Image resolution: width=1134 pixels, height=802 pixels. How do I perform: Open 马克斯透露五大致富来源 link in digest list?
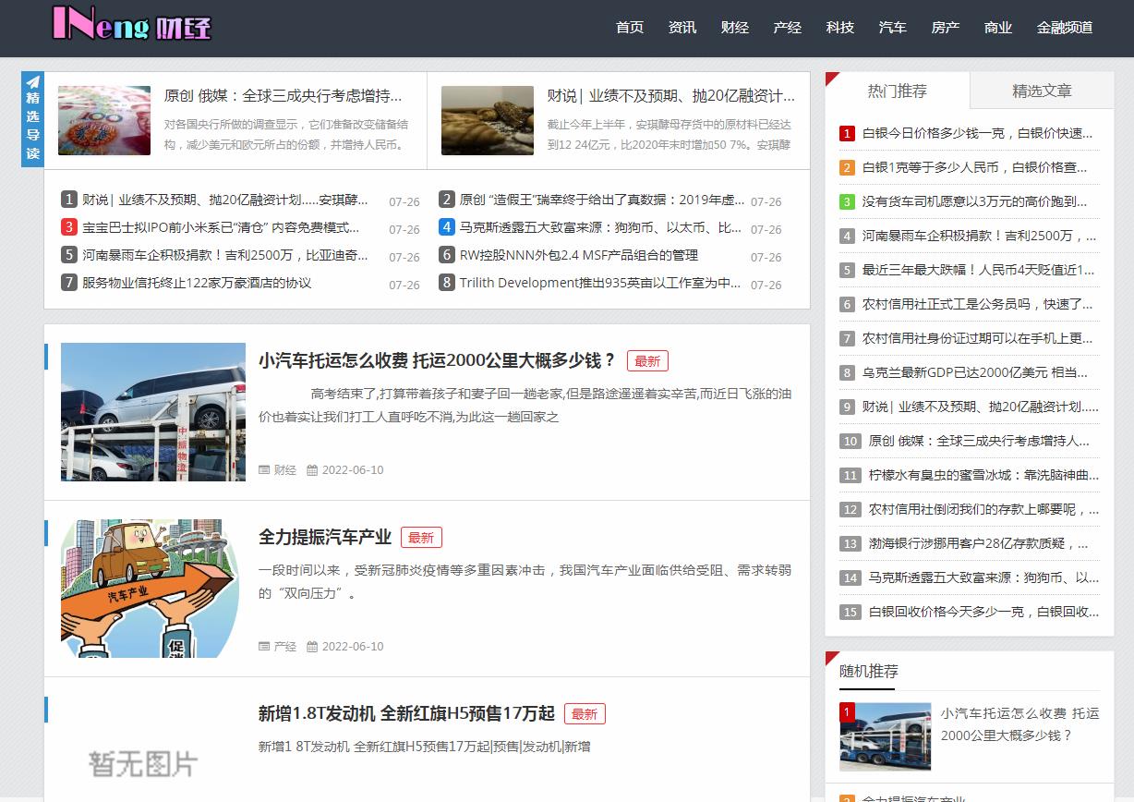[601, 227]
